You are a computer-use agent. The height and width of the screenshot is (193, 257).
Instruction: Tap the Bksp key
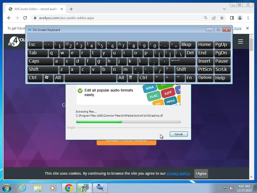188,45
